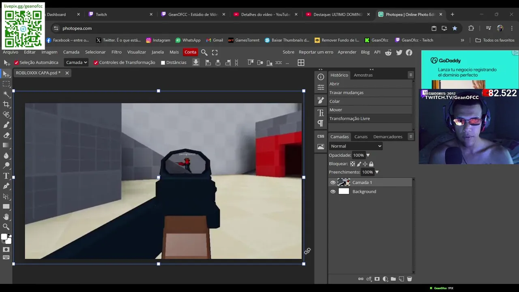This screenshot has width=519, height=292.
Task: Toggle lock transparent pixels
Action: 352,164
